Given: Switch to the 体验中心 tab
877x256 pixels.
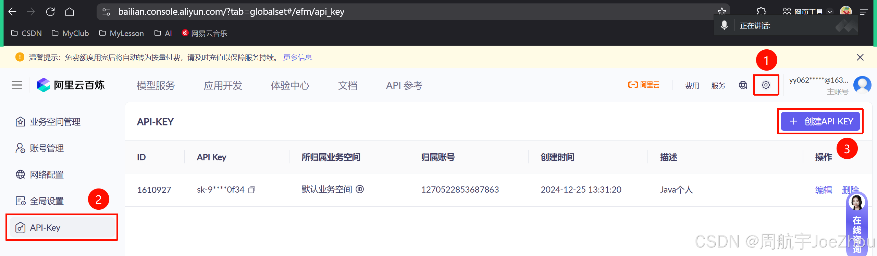Looking at the screenshot, I should pyautogui.click(x=290, y=85).
